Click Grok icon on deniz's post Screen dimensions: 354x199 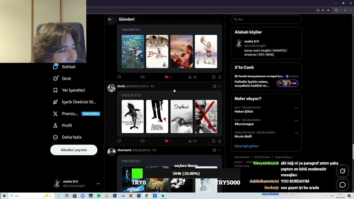214,86
